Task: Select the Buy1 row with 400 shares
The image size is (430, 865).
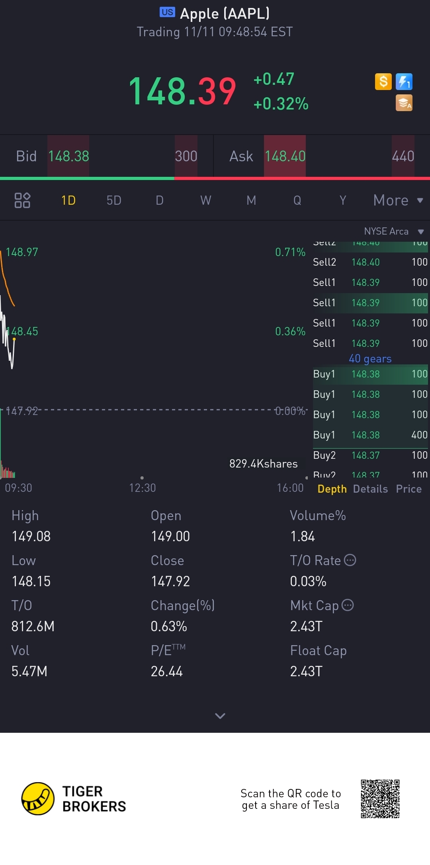Action: [370, 435]
